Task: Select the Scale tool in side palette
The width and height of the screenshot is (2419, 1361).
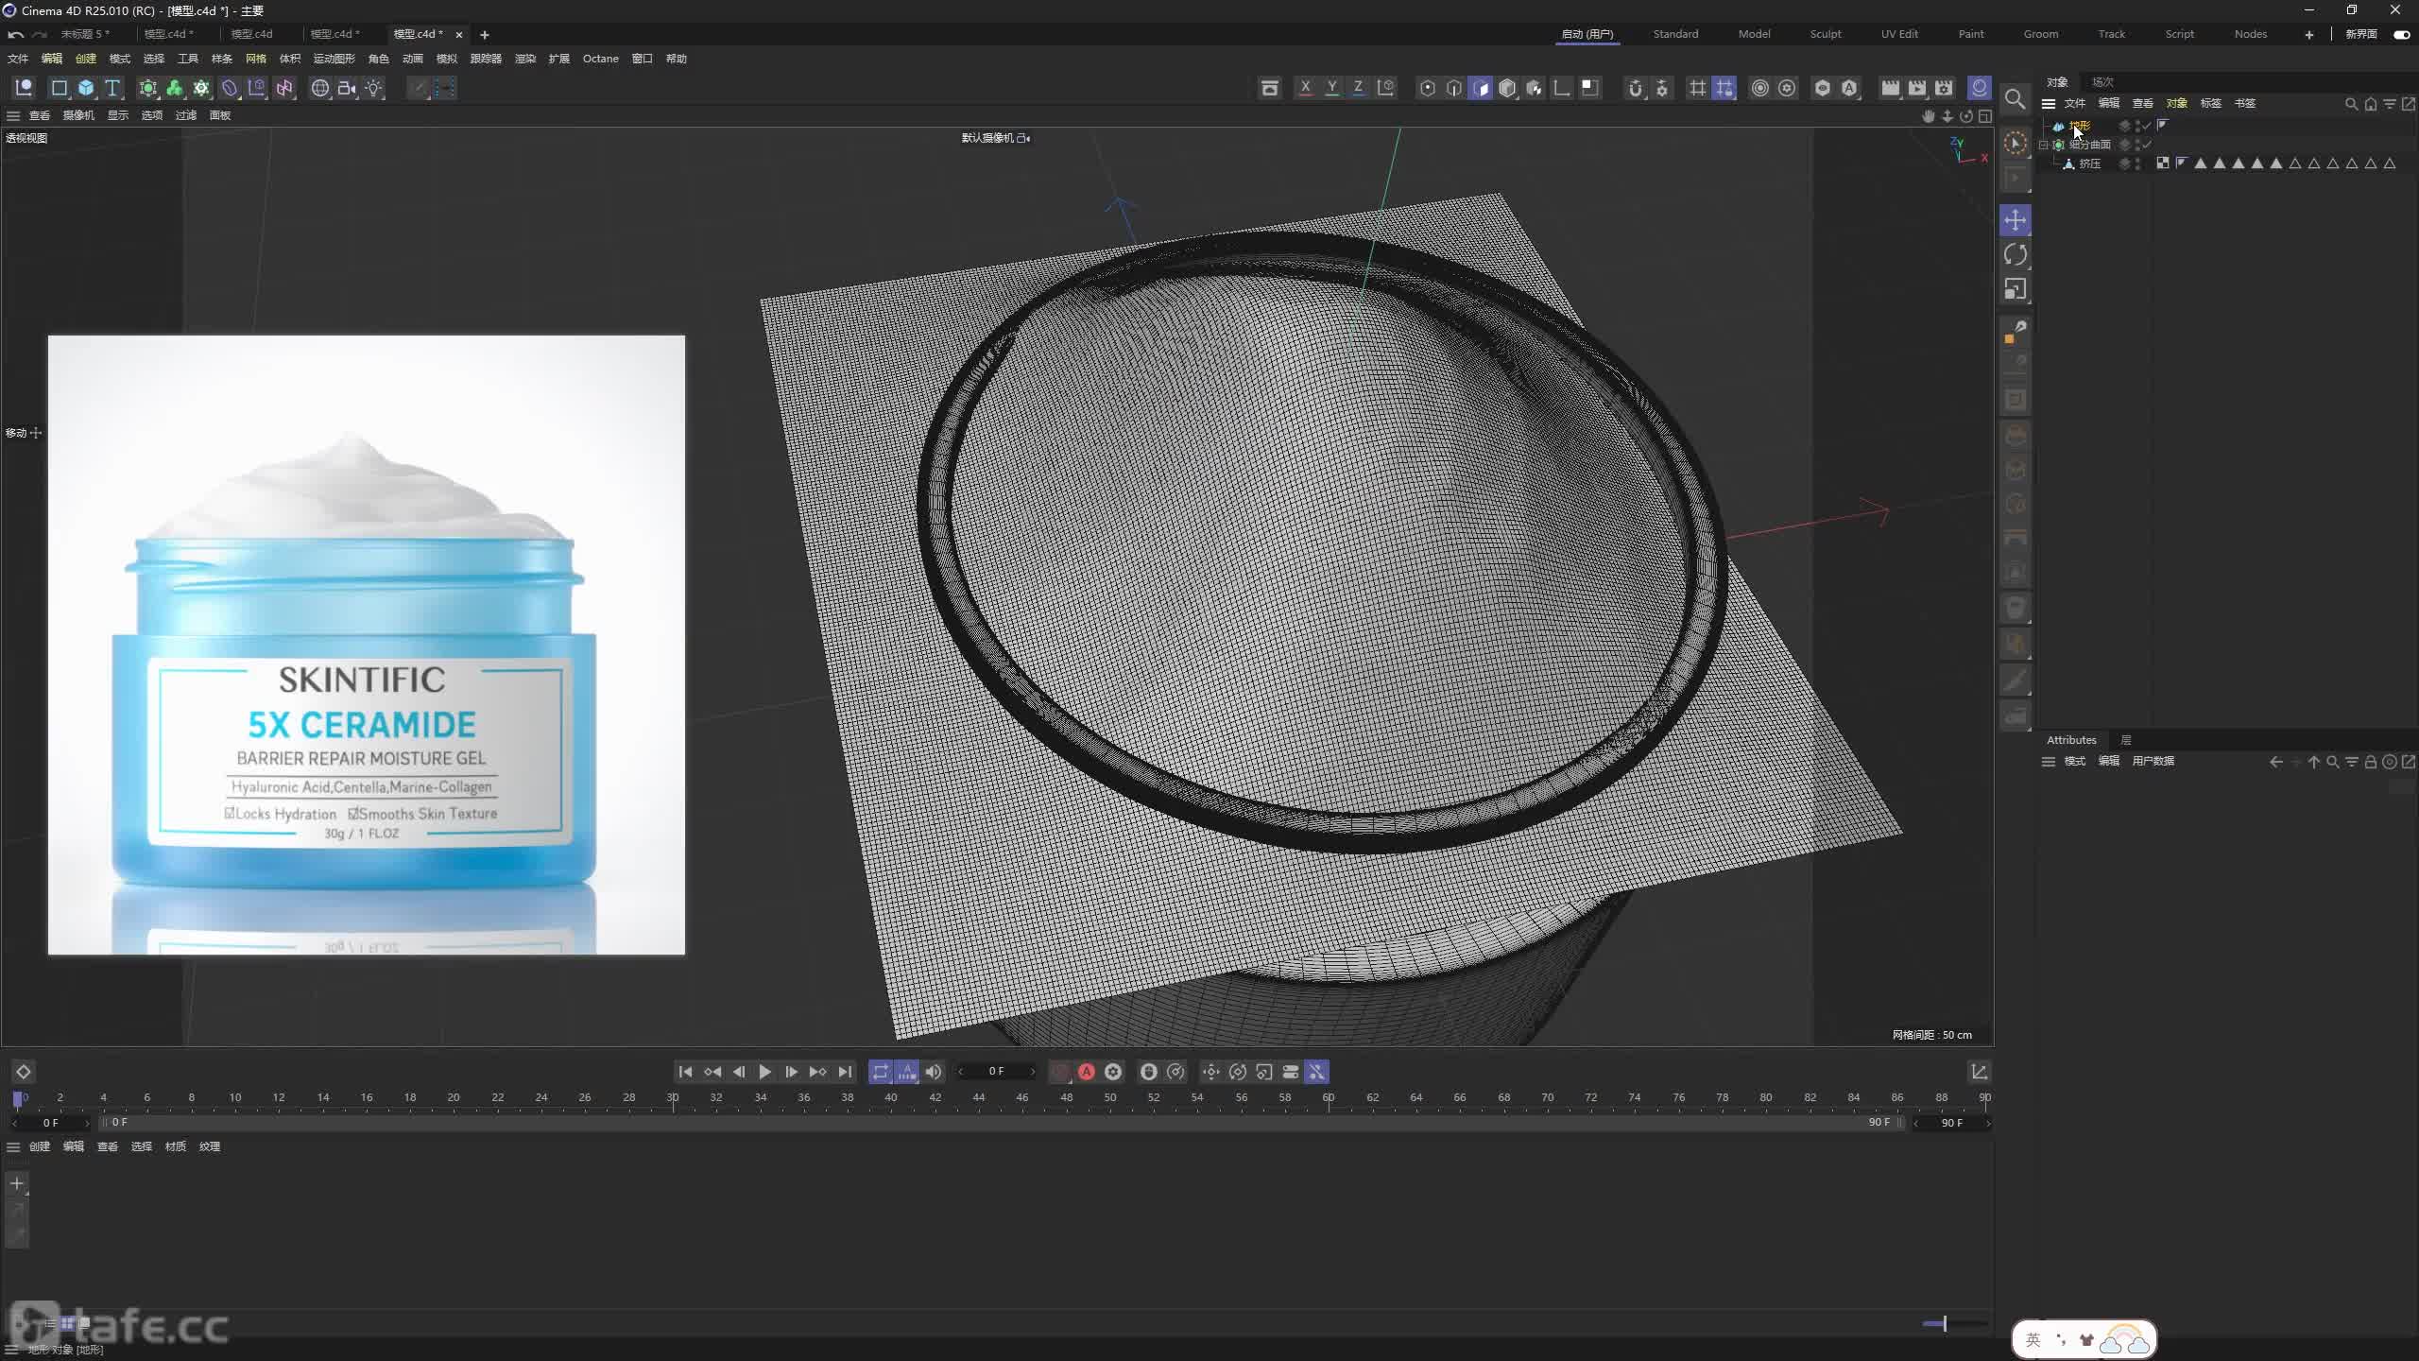Action: (2015, 289)
